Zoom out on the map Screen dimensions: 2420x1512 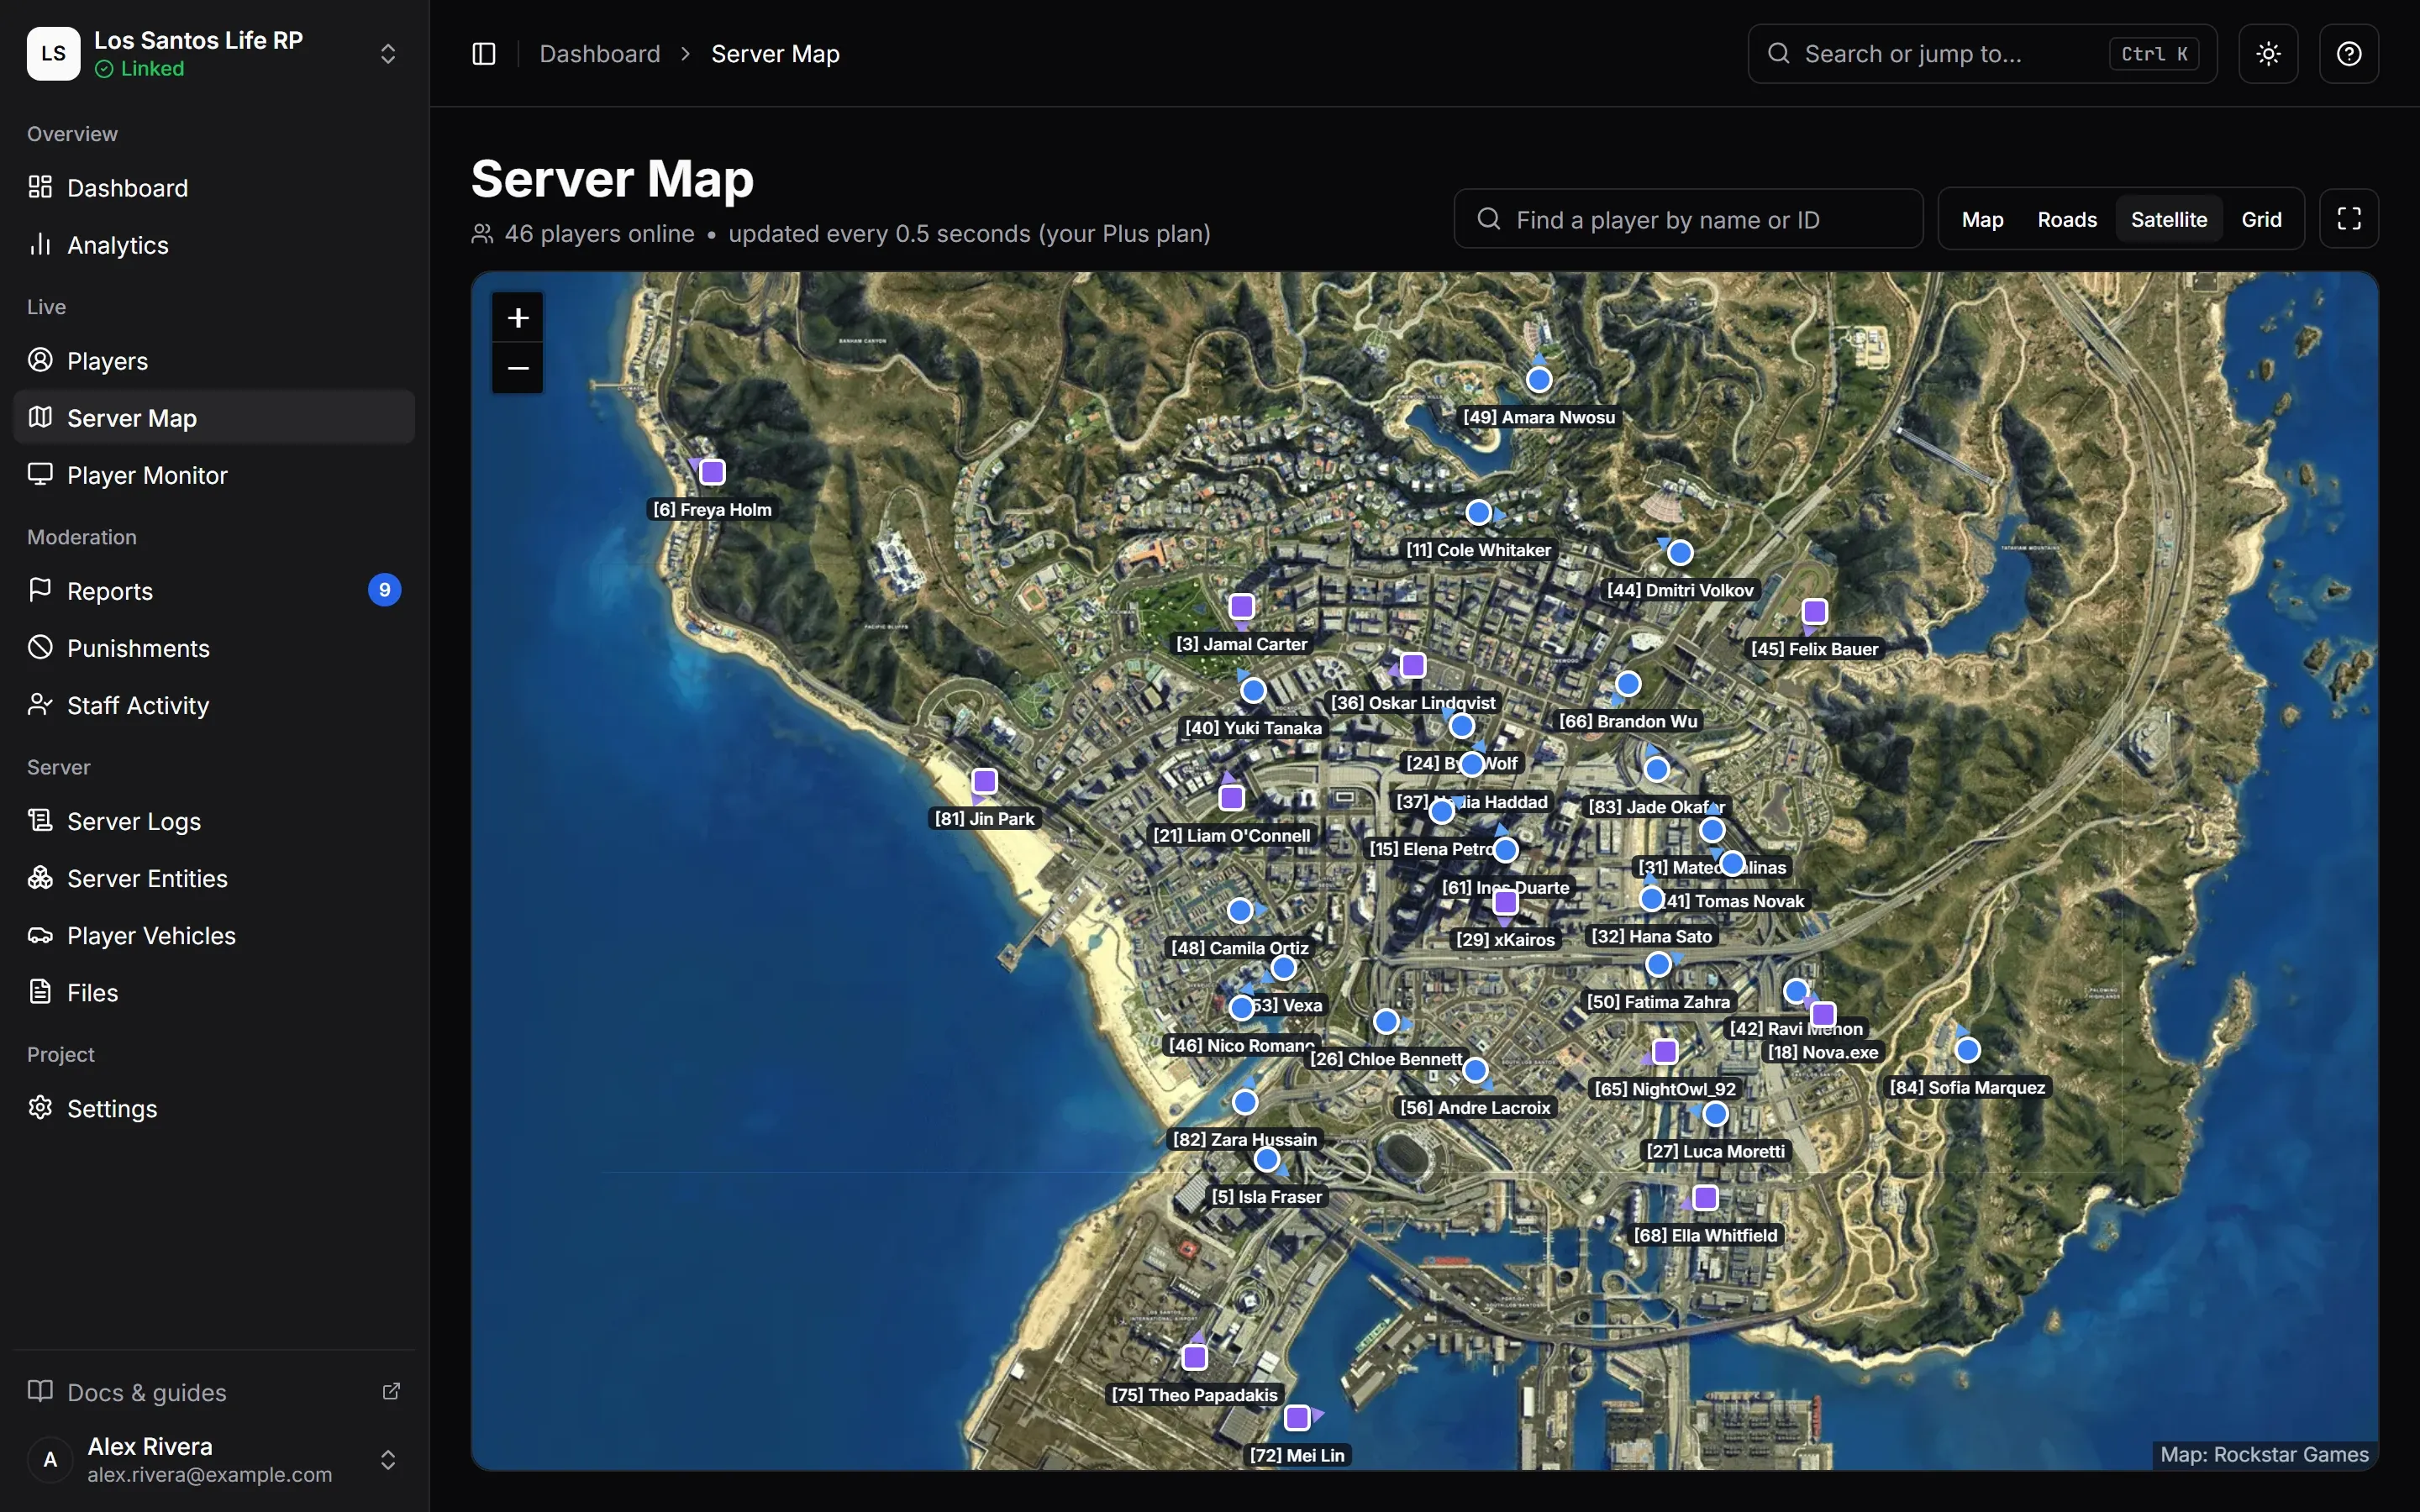517,369
